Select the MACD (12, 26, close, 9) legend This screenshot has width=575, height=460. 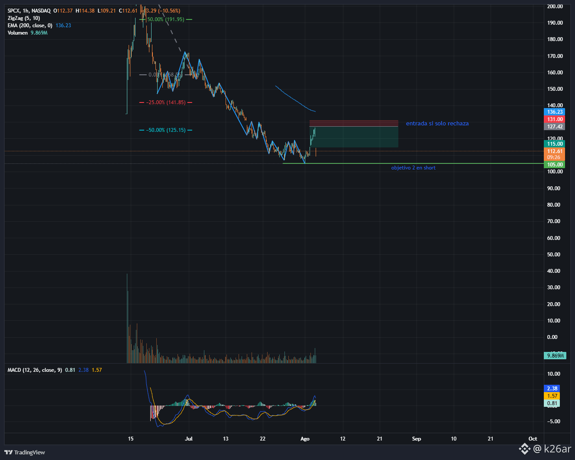(35, 370)
